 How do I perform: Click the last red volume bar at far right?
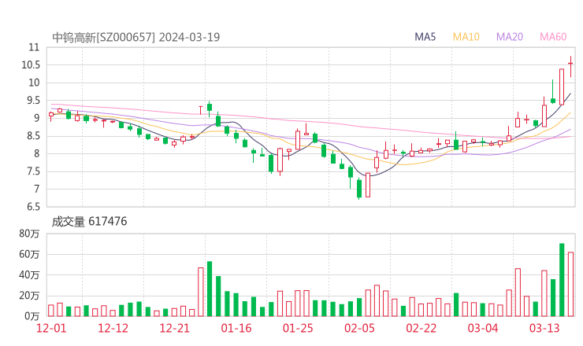click(x=570, y=285)
